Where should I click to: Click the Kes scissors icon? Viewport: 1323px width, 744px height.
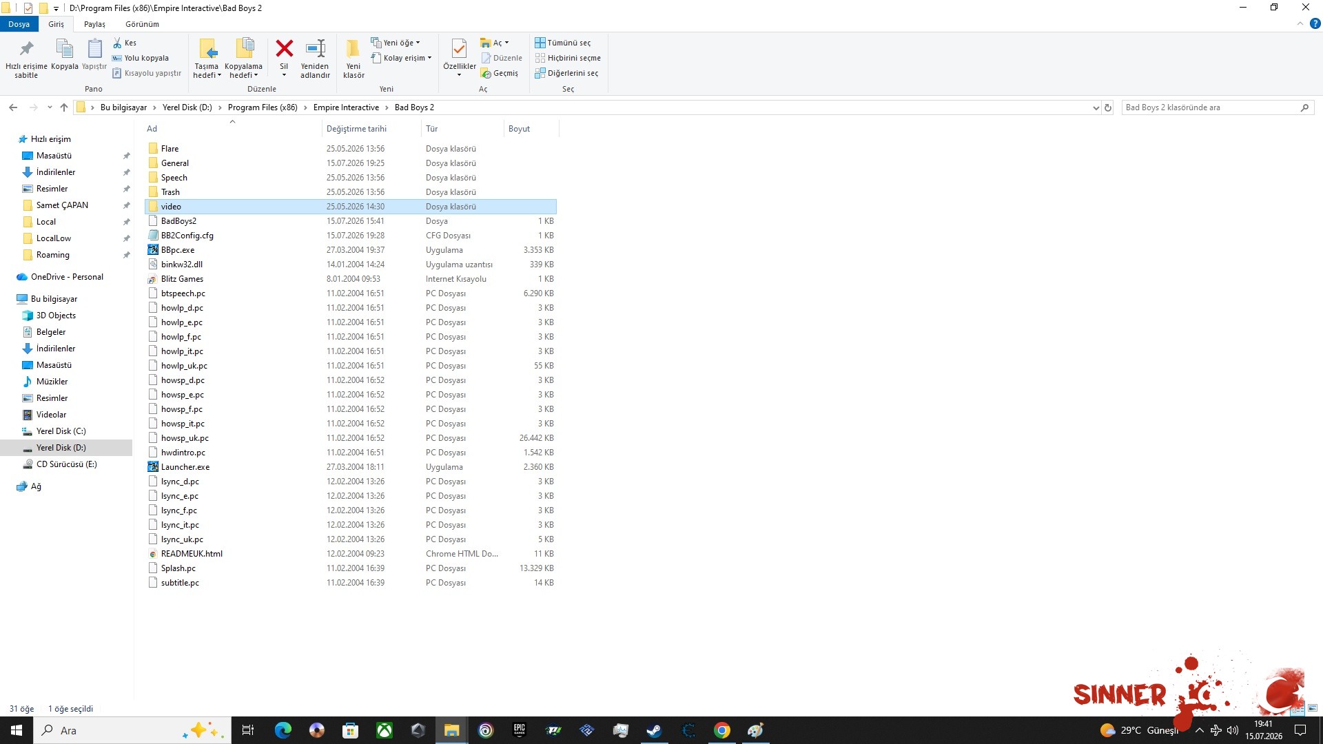pyautogui.click(x=117, y=43)
